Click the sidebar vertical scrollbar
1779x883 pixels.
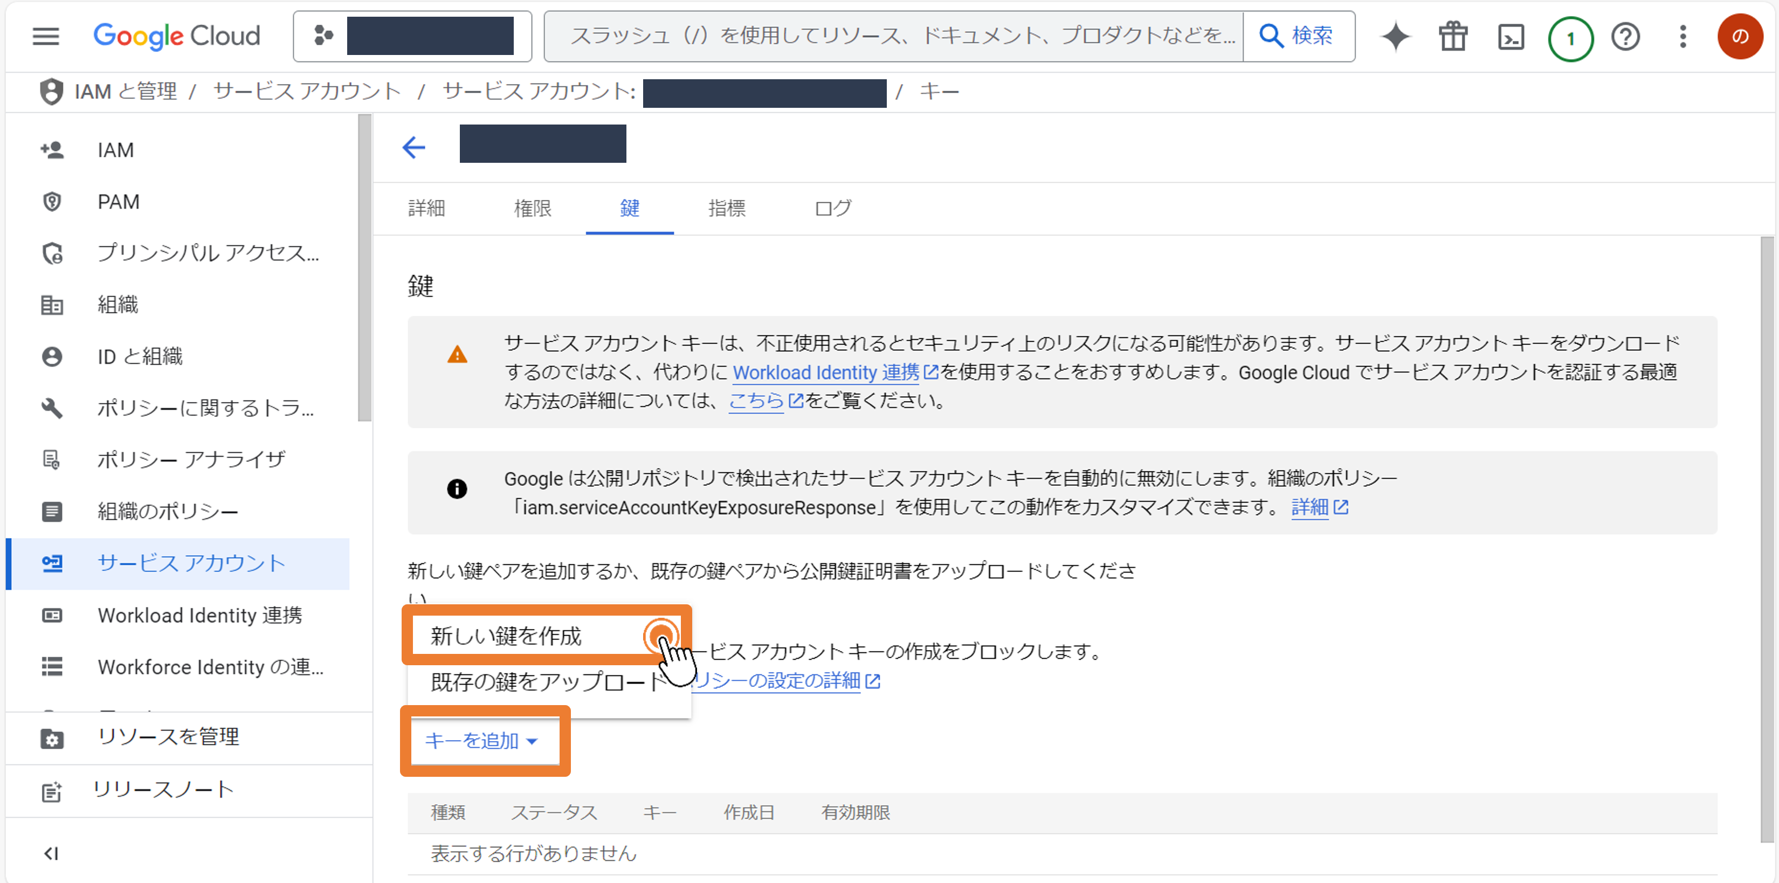pos(364,268)
